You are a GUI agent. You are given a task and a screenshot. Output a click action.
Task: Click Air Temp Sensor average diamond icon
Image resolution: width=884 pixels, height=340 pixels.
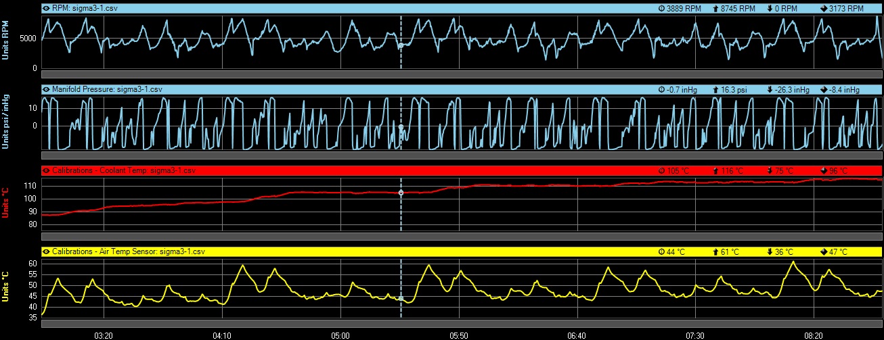(823, 251)
